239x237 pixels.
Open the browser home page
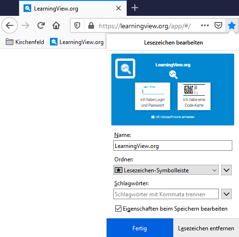click(x=56, y=25)
